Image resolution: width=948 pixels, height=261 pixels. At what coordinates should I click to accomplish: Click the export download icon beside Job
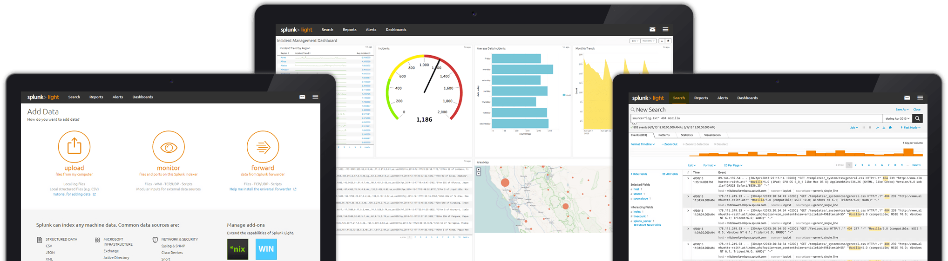(884, 127)
